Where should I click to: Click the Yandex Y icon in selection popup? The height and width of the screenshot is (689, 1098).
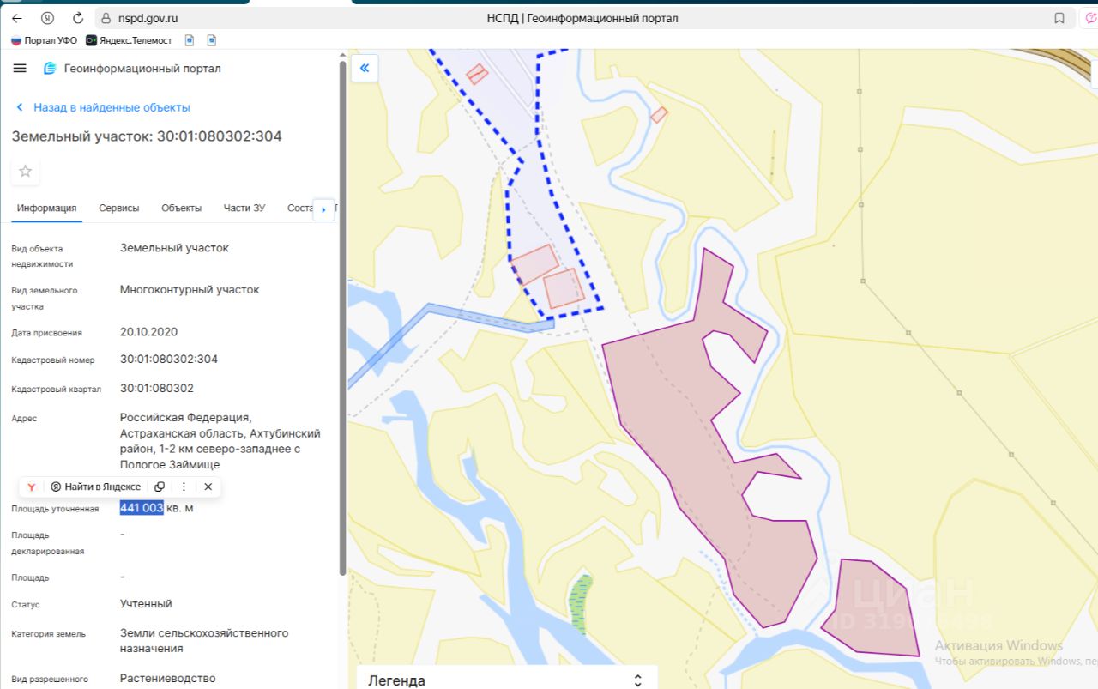pos(31,487)
